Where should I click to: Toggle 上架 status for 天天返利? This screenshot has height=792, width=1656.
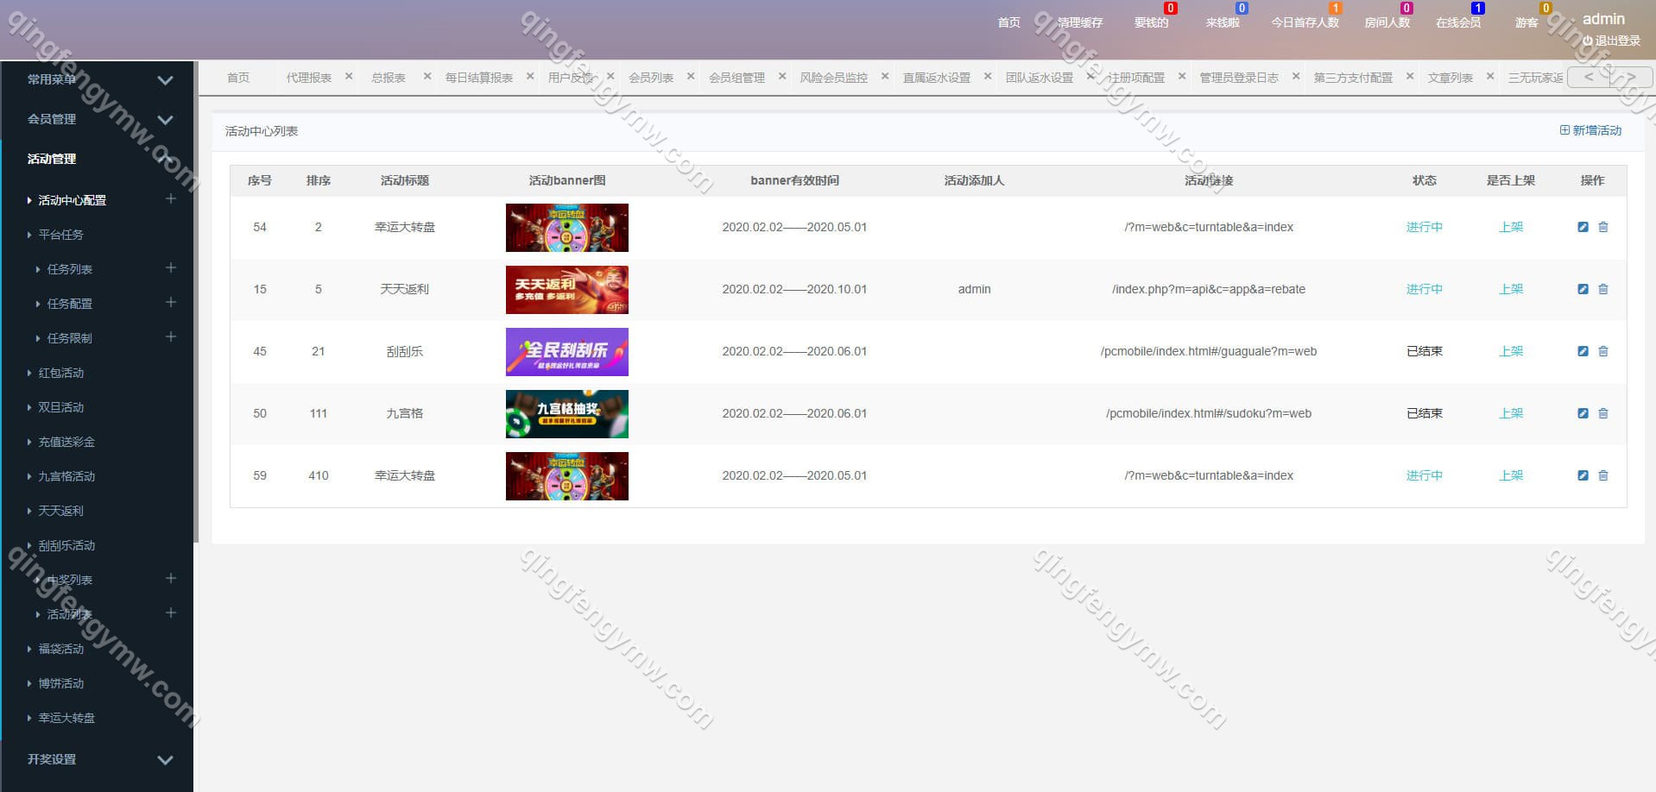1510,289
